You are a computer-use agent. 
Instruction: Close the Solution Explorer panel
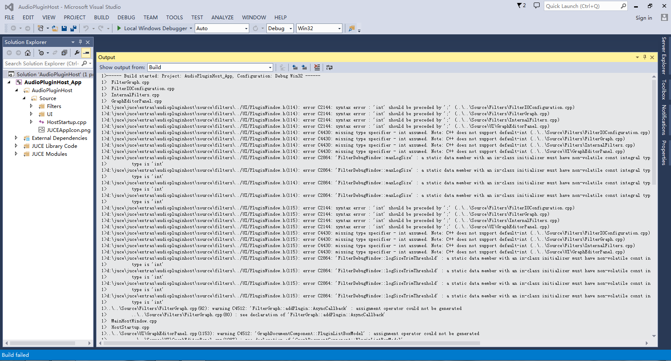click(x=88, y=42)
